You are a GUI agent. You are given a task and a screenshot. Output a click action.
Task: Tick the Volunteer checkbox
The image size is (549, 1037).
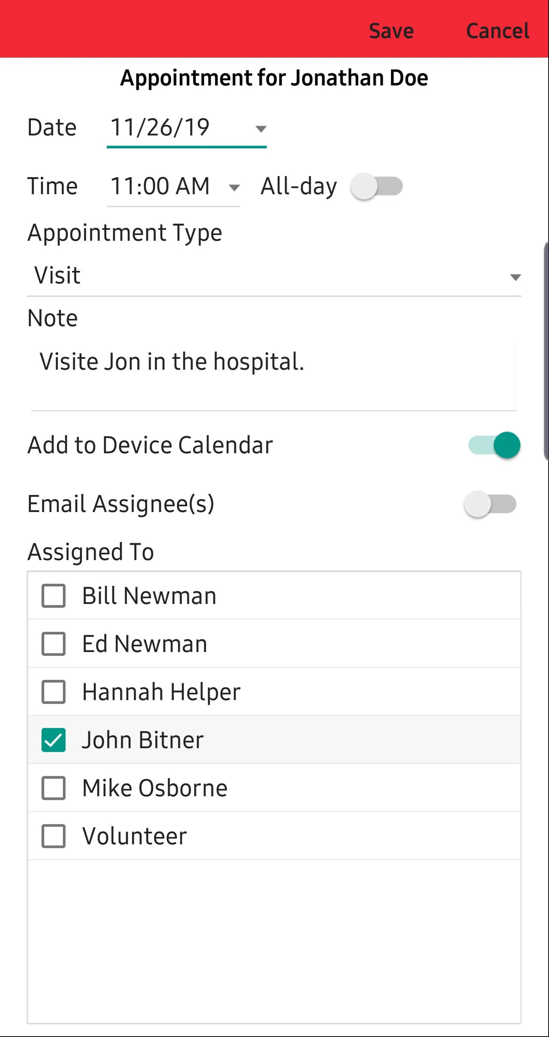click(53, 836)
